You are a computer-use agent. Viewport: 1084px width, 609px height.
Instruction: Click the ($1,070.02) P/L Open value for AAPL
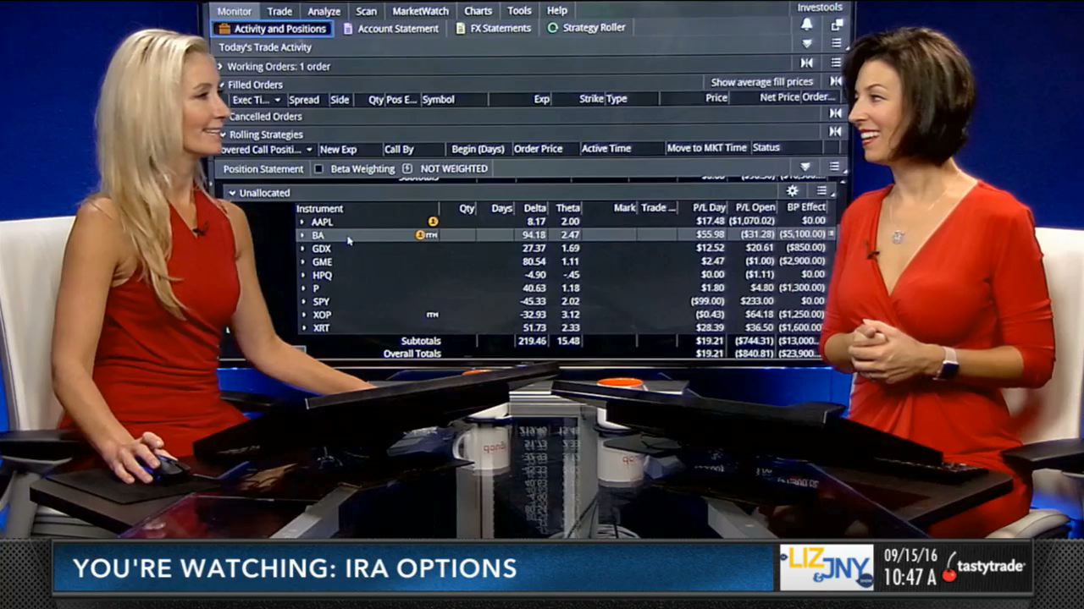tap(754, 221)
